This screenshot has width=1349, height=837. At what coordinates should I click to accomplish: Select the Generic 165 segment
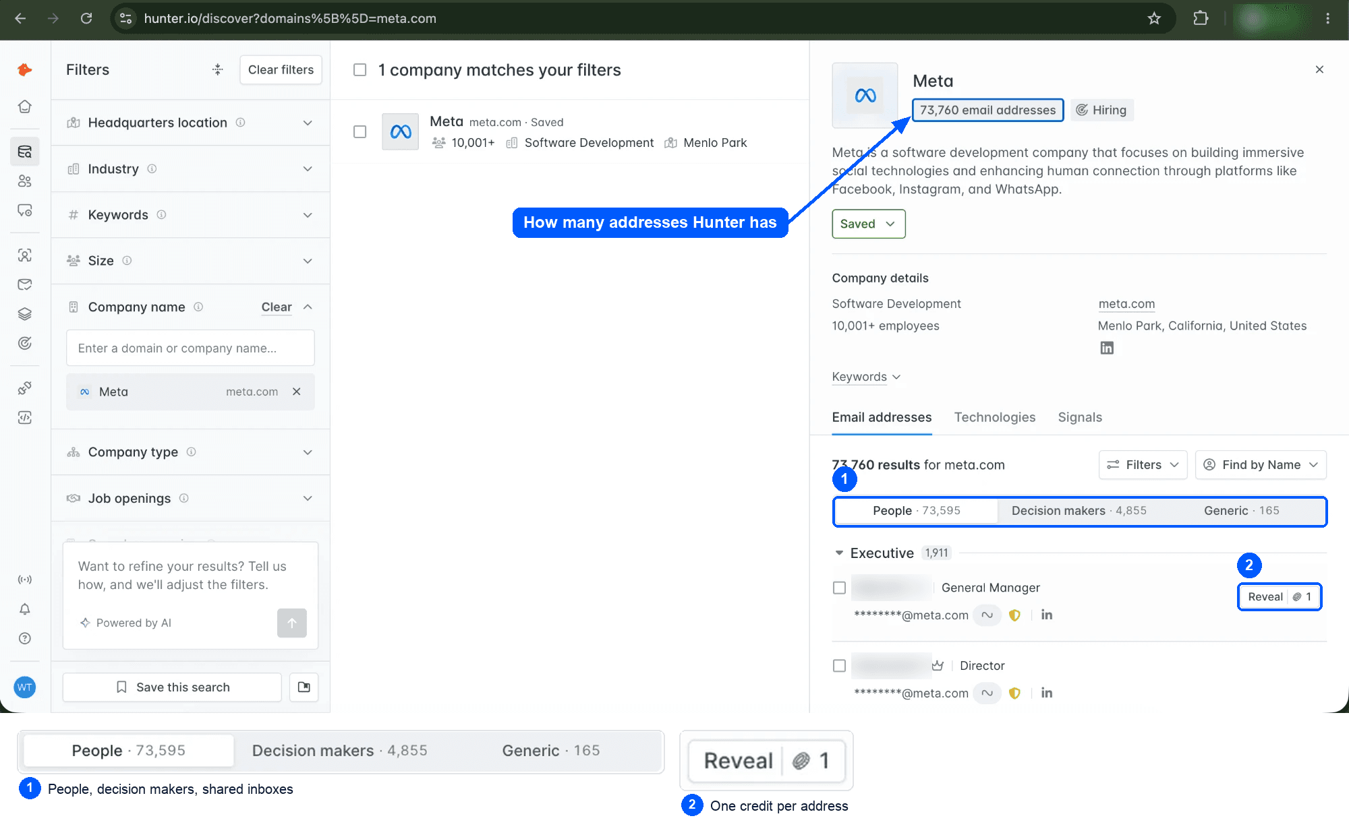pyautogui.click(x=1241, y=511)
